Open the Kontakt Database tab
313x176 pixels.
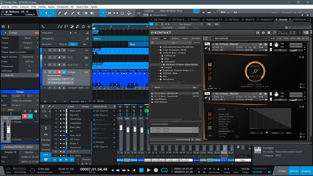[x=175, y=38]
